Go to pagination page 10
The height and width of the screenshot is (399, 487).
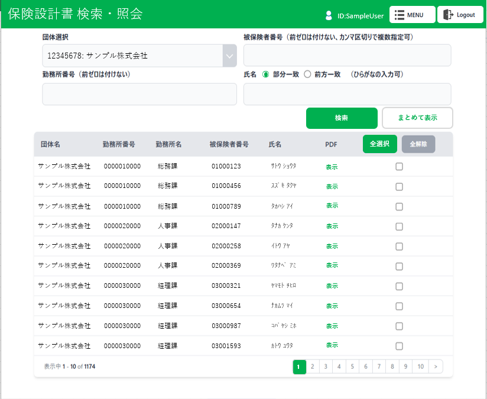click(x=421, y=366)
